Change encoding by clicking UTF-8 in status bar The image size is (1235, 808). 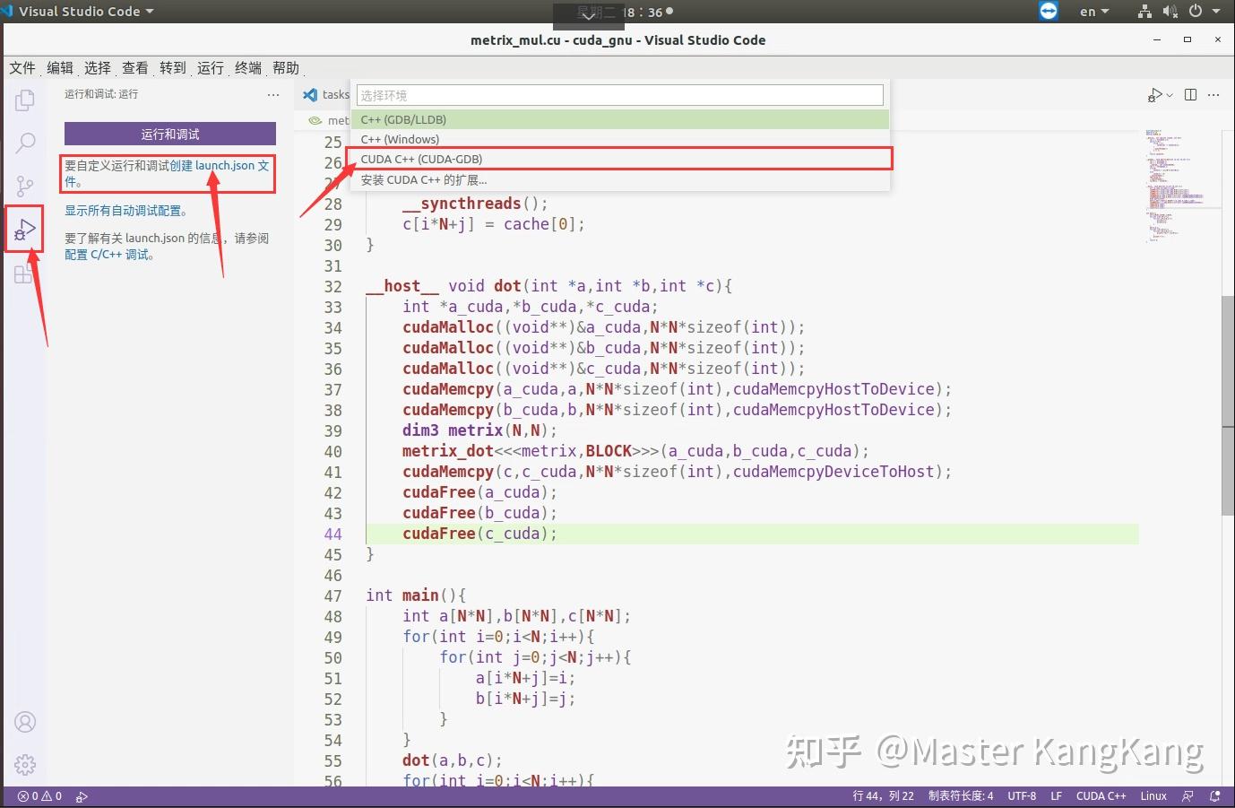click(1022, 795)
